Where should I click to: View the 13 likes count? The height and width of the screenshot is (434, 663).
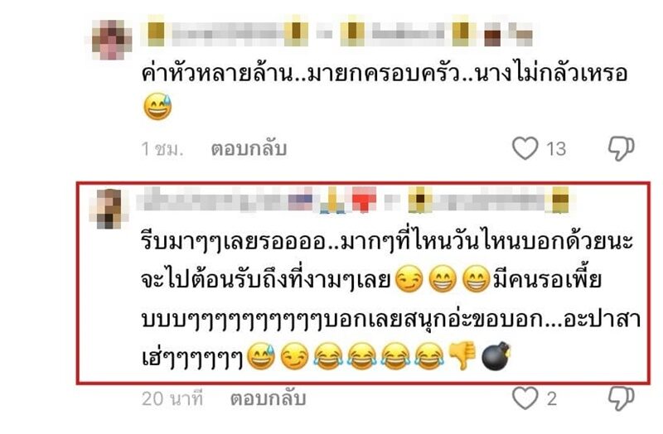pyautogui.click(x=555, y=149)
